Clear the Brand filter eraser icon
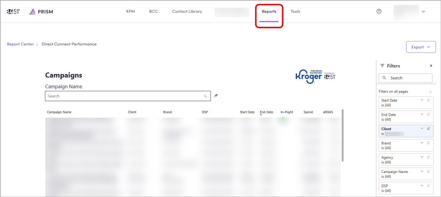441x197 pixels. point(428,143)
